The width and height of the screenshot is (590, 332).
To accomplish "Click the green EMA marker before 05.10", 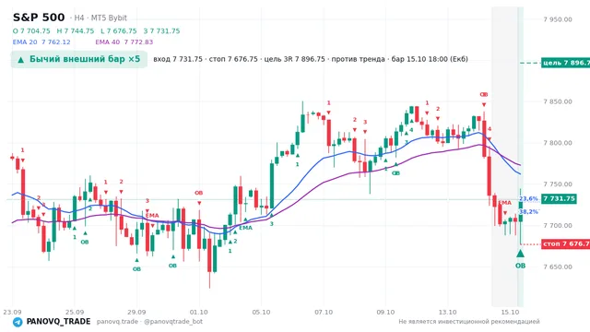I will point(246,228).
